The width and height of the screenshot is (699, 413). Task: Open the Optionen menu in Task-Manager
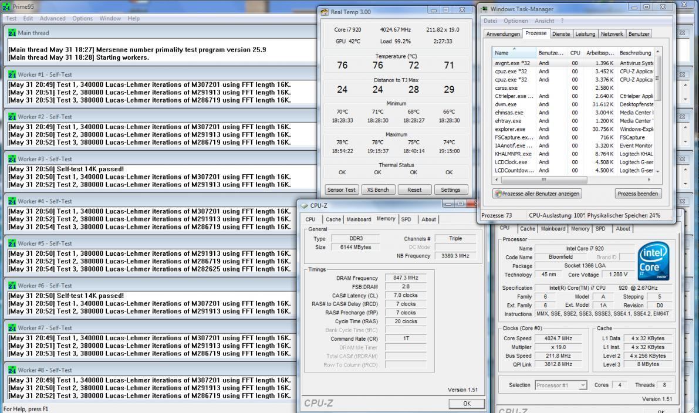pos(516,21)
